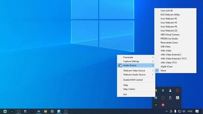Select USB Video source
Viewport: 203px width, 114px height.
(175, 47)
